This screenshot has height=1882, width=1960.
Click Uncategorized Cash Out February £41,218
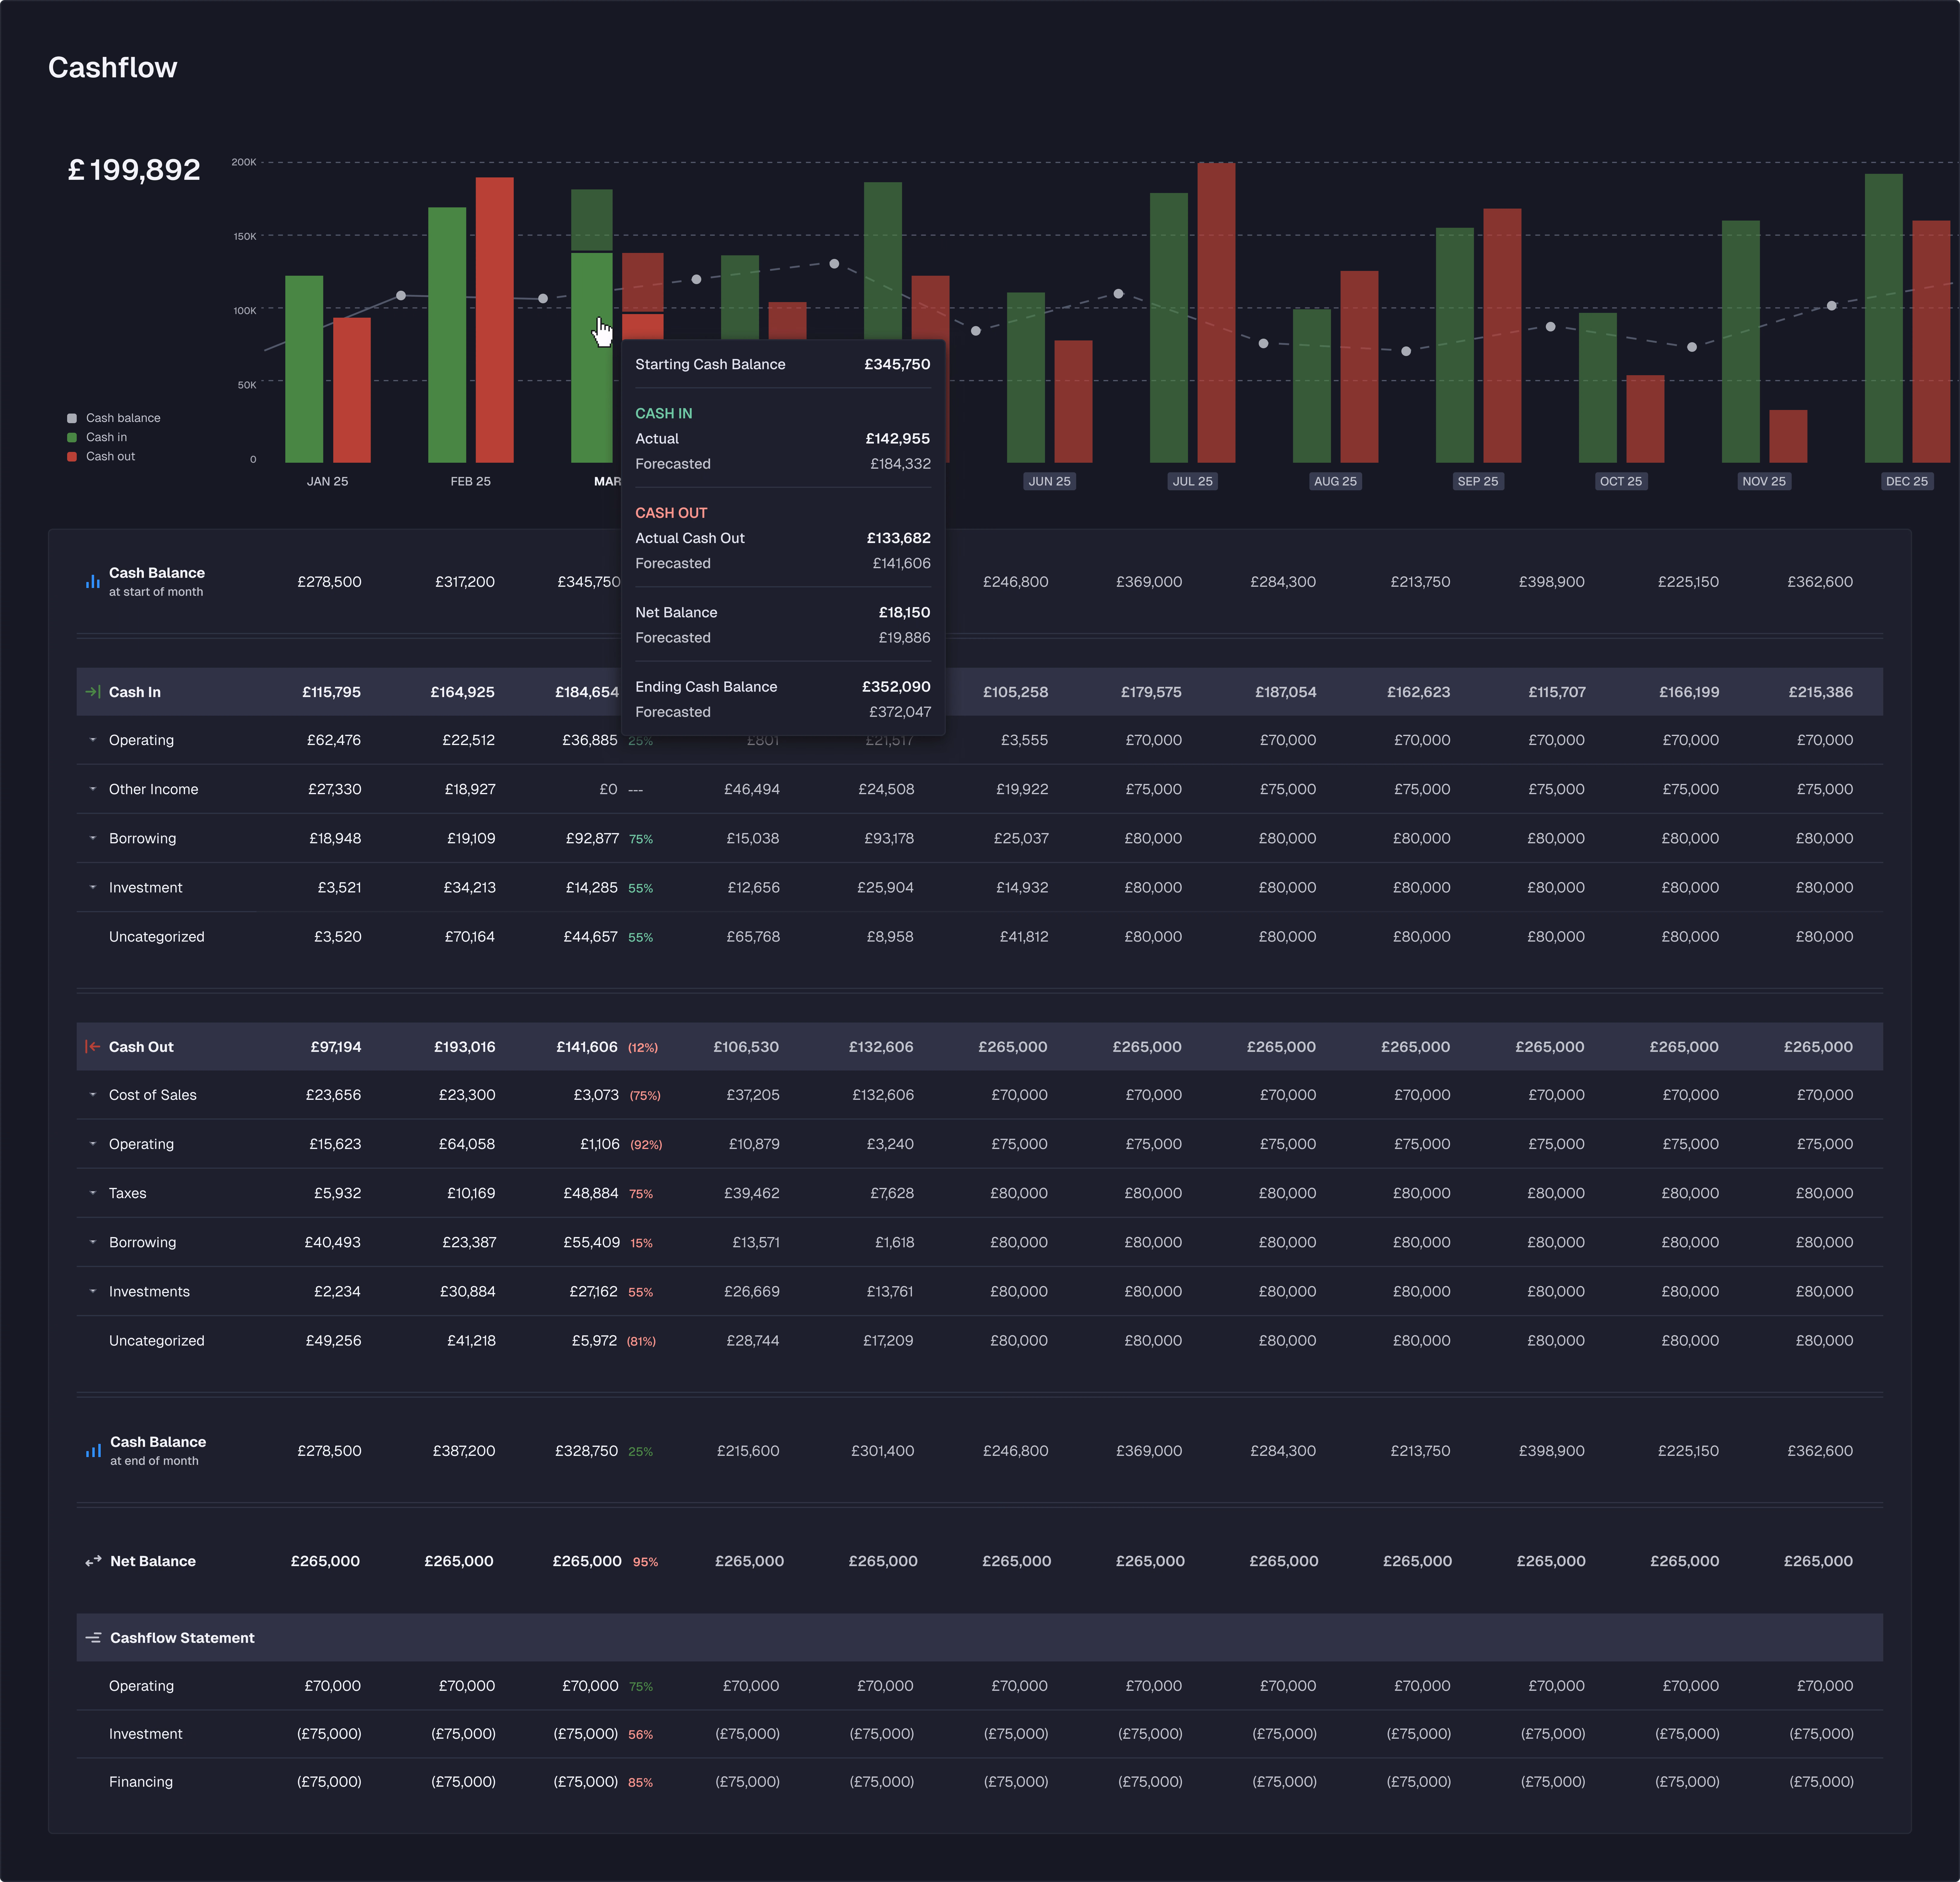click(x=471, y=1341)
